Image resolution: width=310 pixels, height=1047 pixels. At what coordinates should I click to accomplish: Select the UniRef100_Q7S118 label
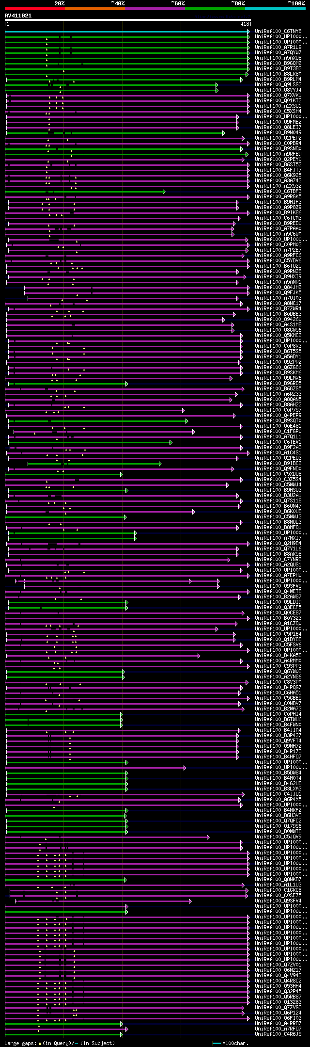tap(278, 501)
